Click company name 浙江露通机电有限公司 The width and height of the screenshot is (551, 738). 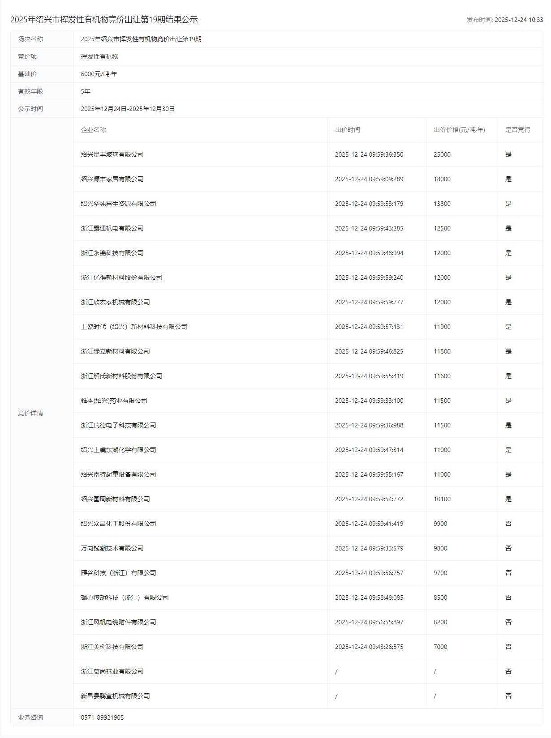pyautogui.click(x=112, y=228)
